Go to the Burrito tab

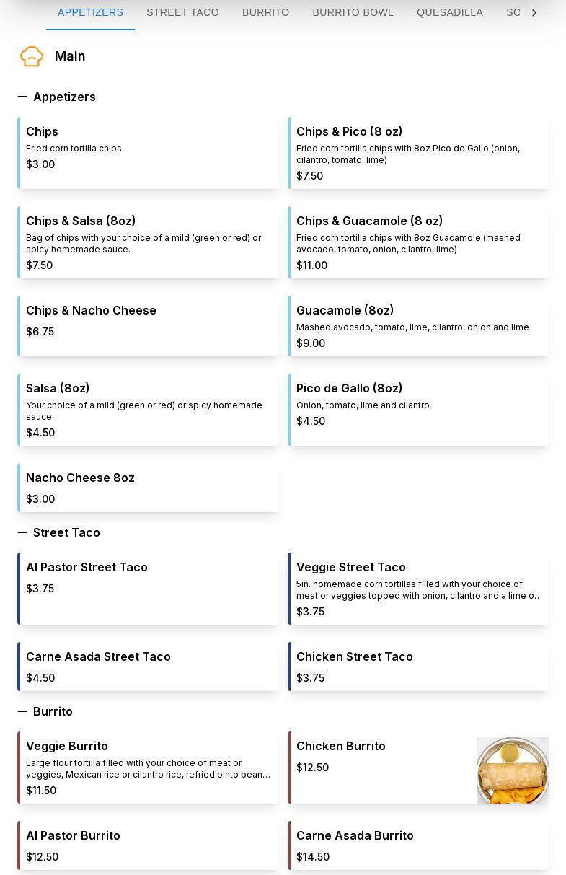pos(265,12)
